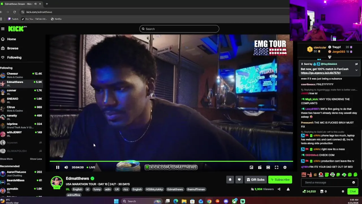Open conner channel in Following
This screenshot has width=362, height=204.
point(21,92)
